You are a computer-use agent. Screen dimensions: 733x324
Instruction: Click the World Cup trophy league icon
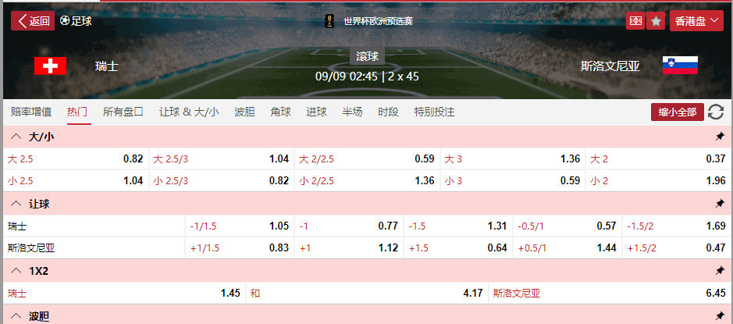tap(330, 21)
